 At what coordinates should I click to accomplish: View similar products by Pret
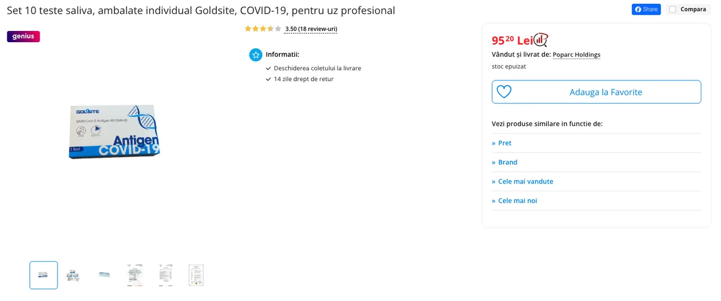(505, 143)
